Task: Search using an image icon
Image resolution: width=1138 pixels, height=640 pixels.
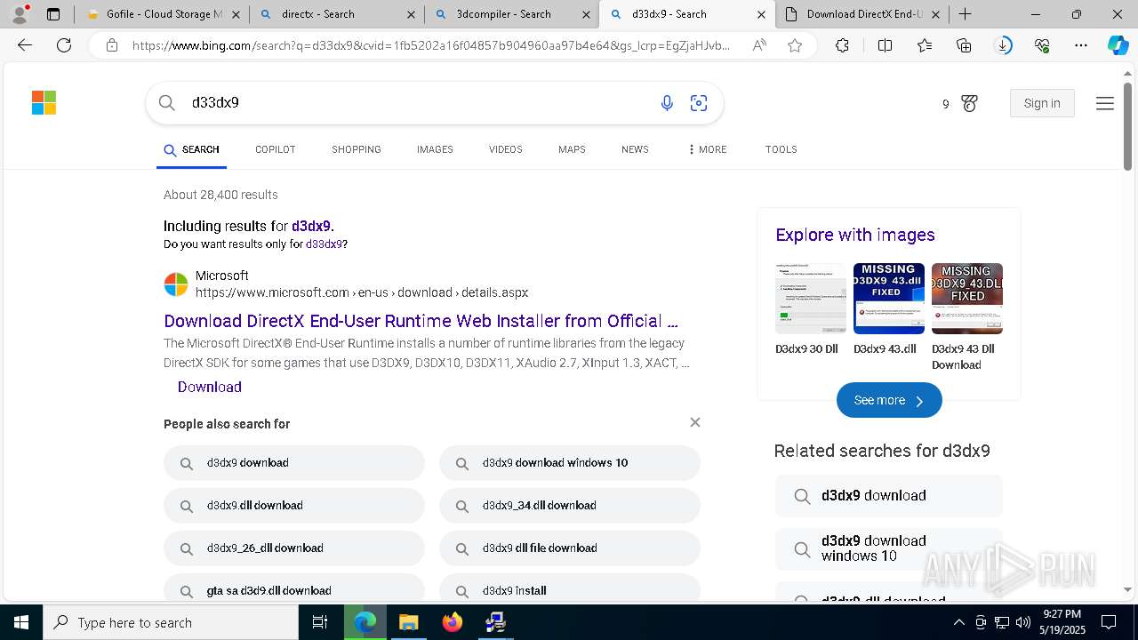Action: pyautogui.click(x=699, y=103)
